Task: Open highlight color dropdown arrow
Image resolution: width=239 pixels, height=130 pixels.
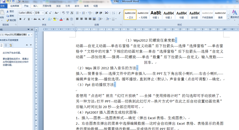Action: click(58, 19)
